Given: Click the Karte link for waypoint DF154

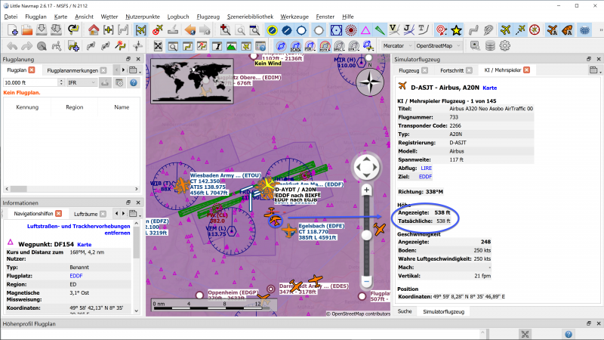Looking at the screenshot, I should (85, 244).
